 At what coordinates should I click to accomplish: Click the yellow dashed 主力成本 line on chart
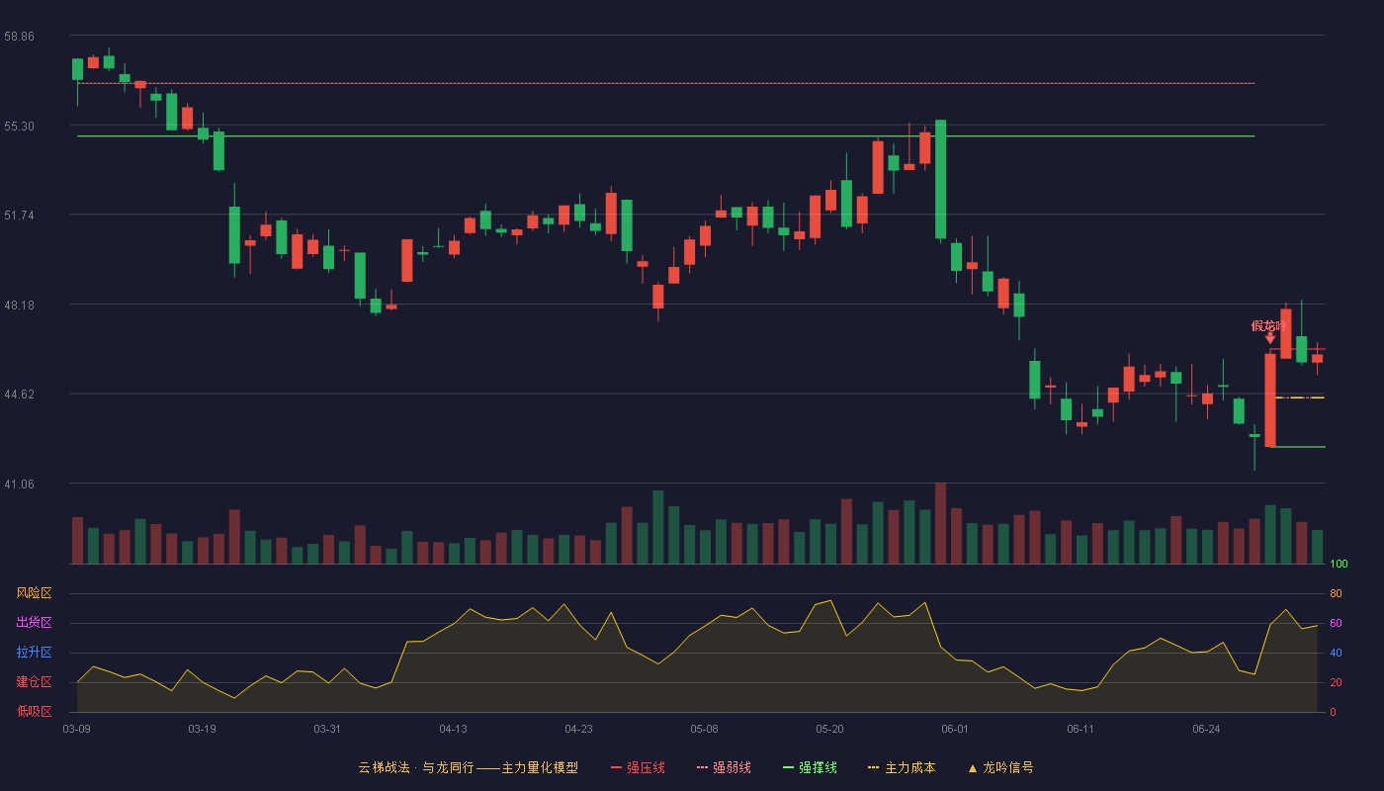point(1300,397)
